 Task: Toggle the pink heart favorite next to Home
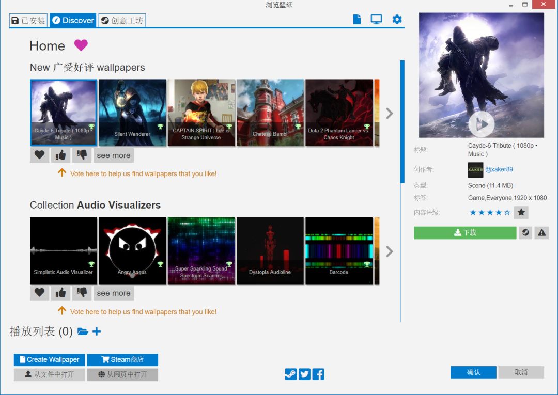(x=81, y=45)
